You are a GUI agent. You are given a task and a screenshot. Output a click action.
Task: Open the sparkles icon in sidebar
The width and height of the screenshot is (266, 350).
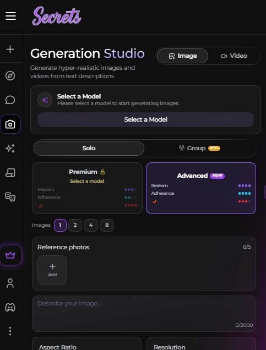tap(10, 149)
